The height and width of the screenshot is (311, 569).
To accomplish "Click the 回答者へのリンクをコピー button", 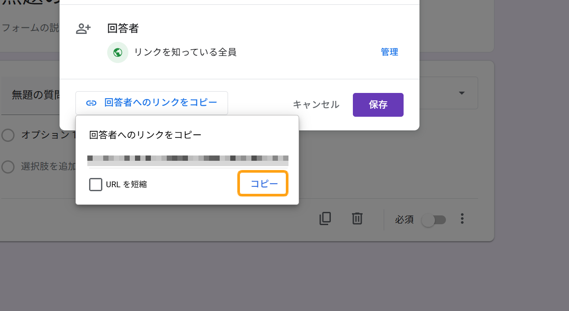I will 152,103.
